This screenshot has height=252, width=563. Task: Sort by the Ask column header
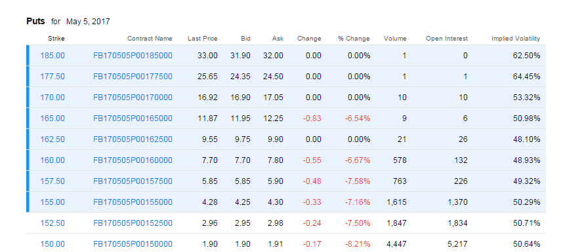point(278,39)
